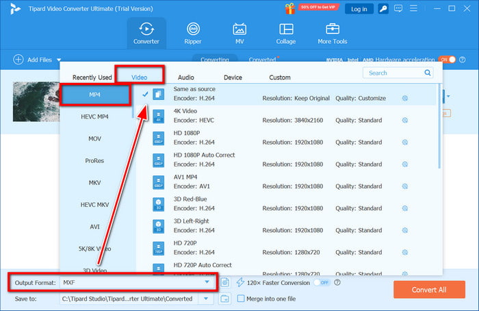Open settings gear for 4K Video

(405, 120)
